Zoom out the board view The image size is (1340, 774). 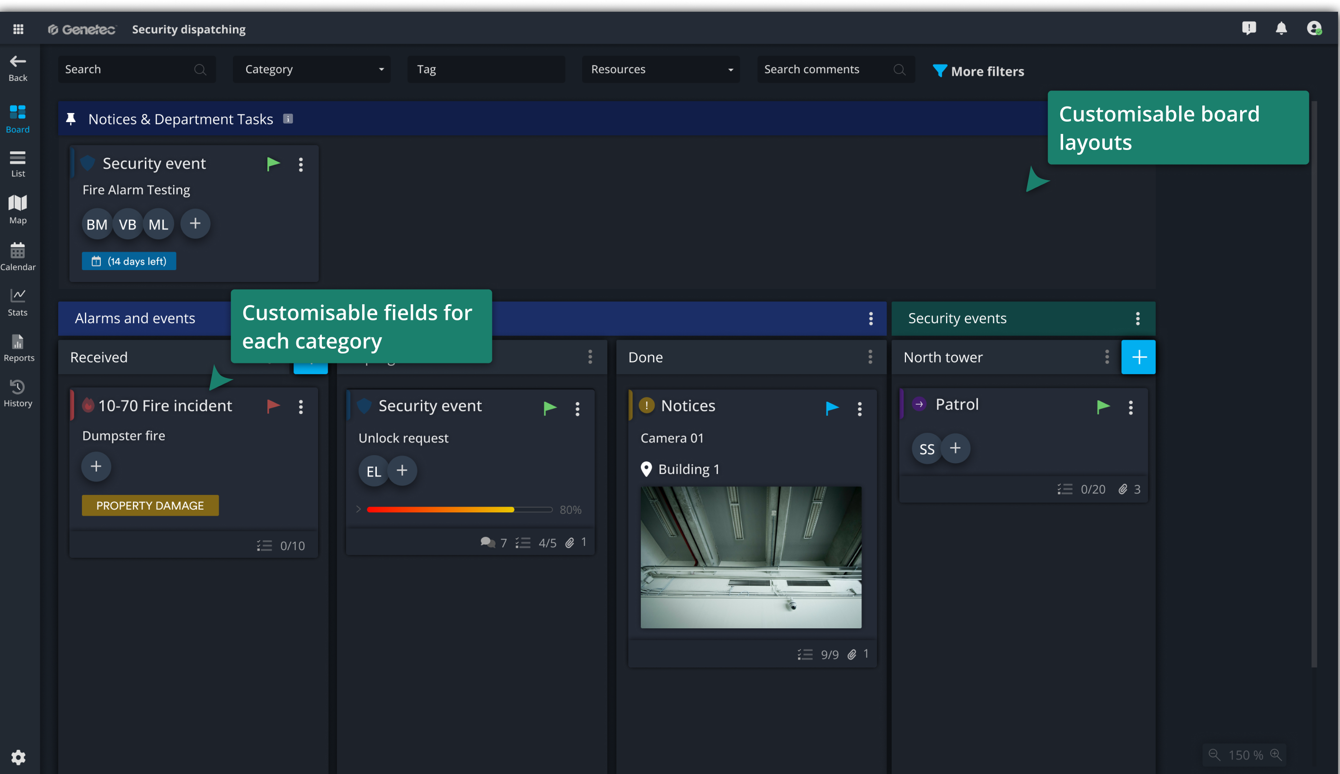point(1214,754)
